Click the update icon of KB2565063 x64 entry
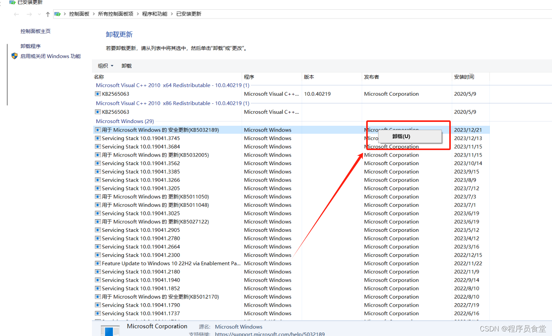 click(x=98, y=94)
